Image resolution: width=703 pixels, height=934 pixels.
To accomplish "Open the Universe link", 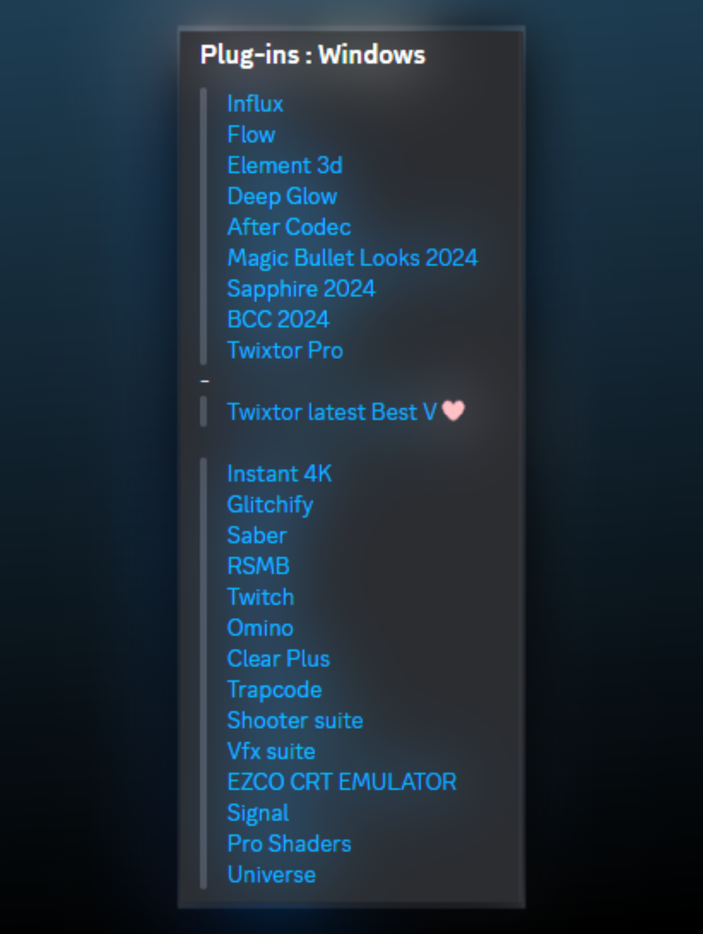I will click(271, 875).
